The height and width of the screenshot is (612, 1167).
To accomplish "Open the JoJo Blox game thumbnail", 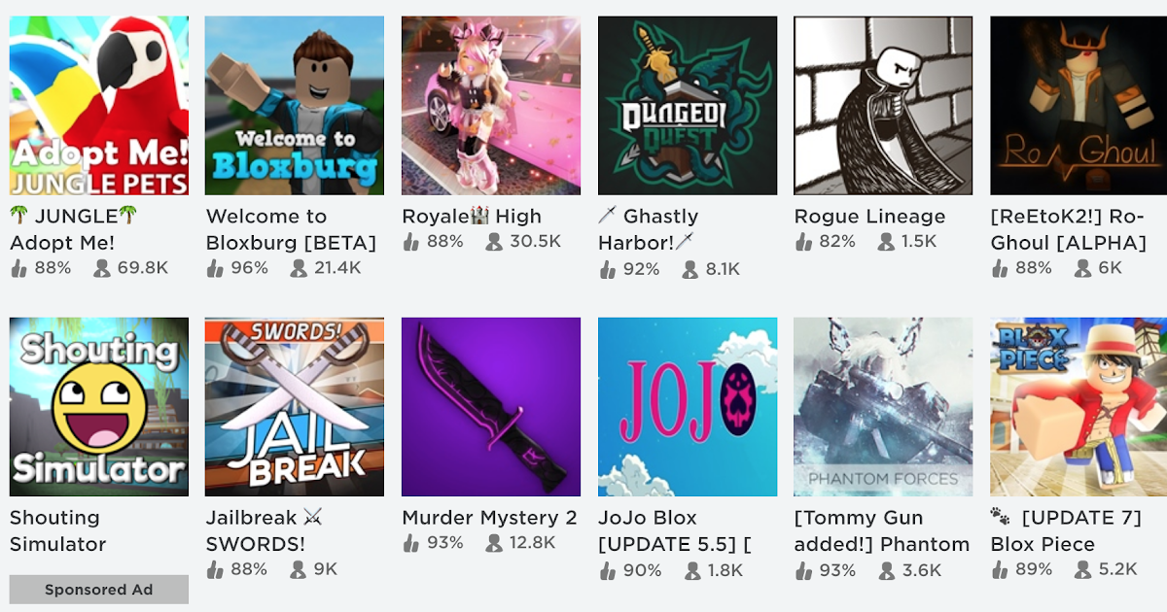I will tap(688, 407).
